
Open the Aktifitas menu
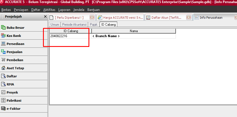pos(49,10)
